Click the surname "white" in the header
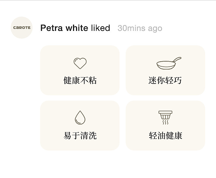The image size is (216, 178). 77,28
